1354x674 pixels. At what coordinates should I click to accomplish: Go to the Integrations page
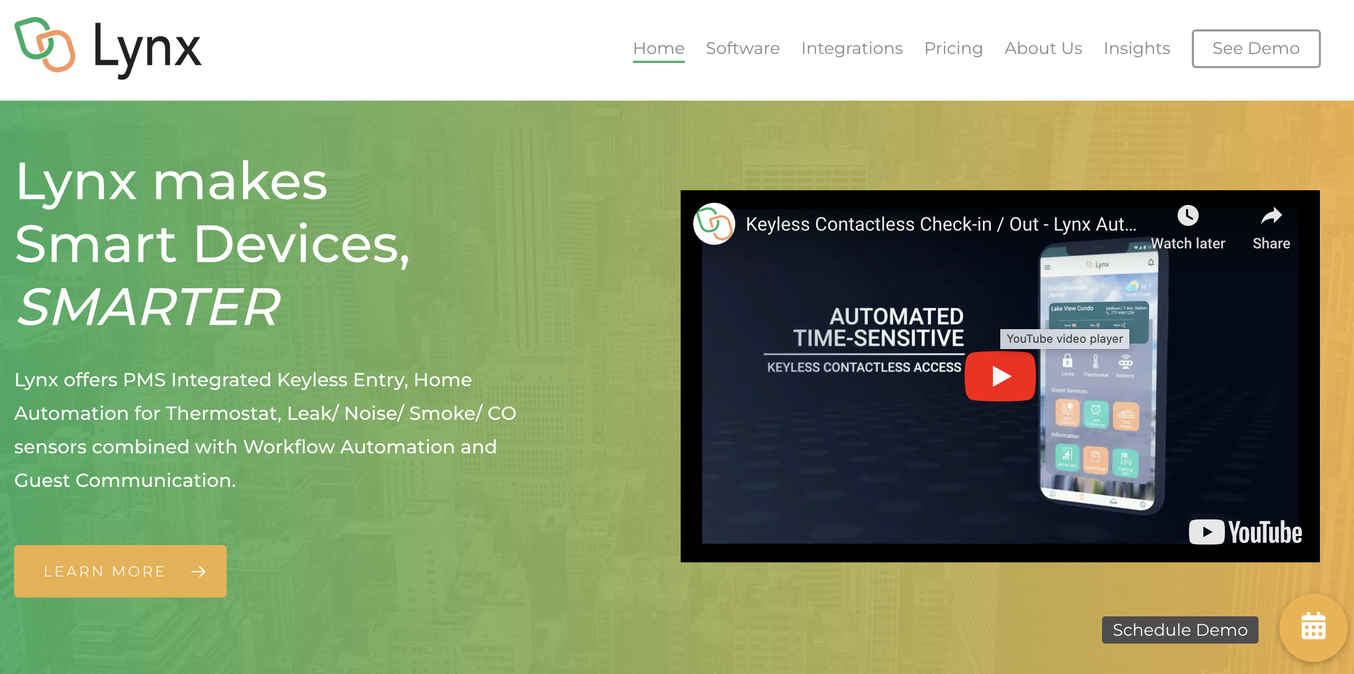coord(852,48)
